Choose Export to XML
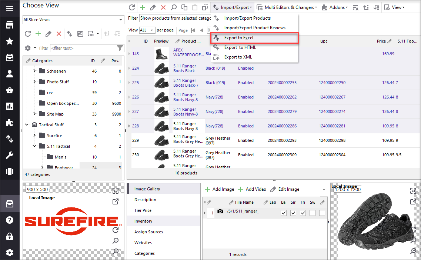 254,57
